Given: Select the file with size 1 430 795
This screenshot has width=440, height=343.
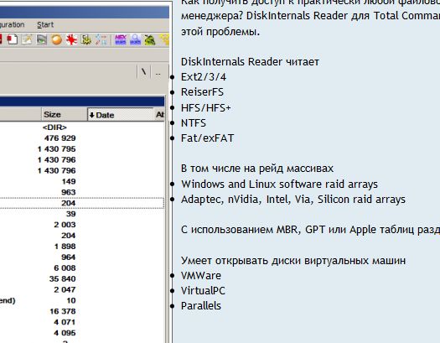Looking at the screenshot, I should coord(57,149).
